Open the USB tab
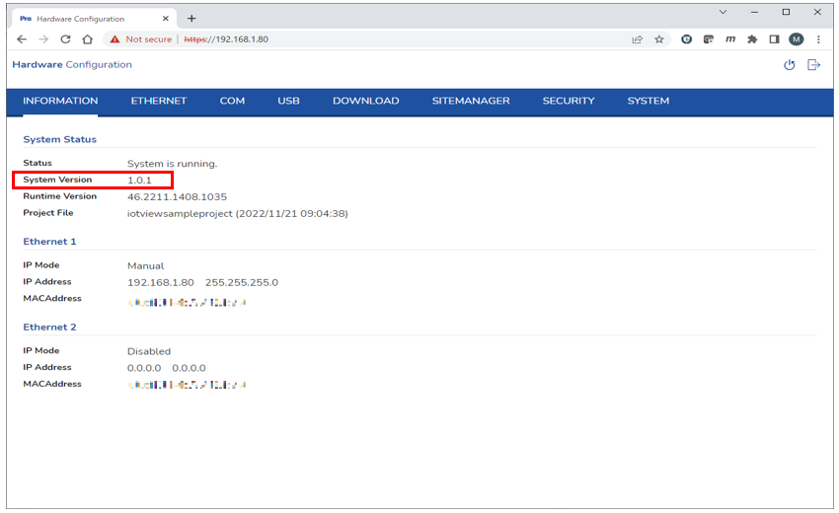The width and height of the screenshot is (839, 513). [x=288, y=101]
